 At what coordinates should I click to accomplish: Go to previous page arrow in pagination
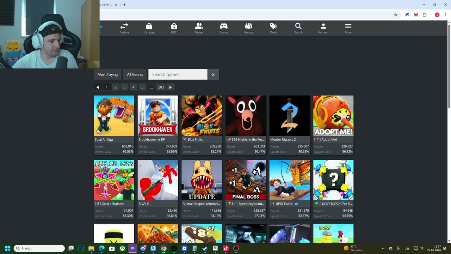98,87
